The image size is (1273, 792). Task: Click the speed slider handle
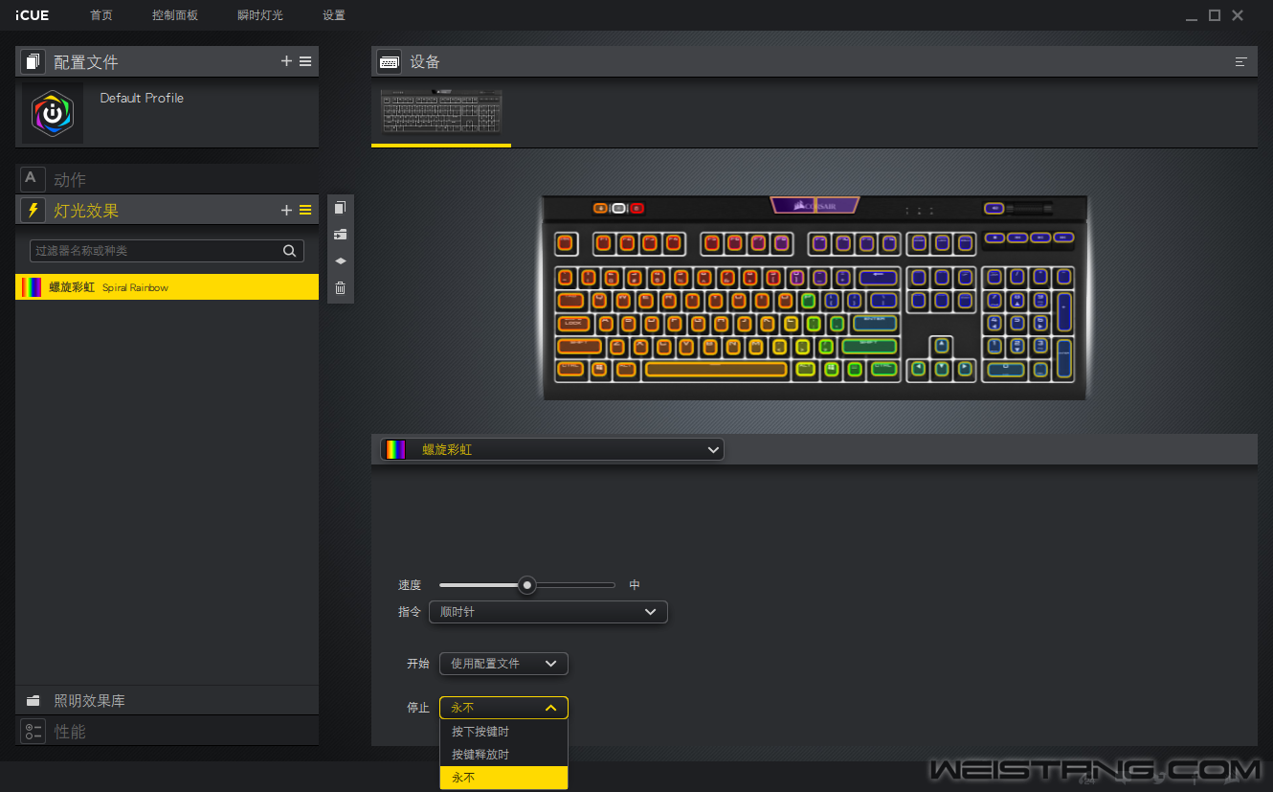pos(526,585)
